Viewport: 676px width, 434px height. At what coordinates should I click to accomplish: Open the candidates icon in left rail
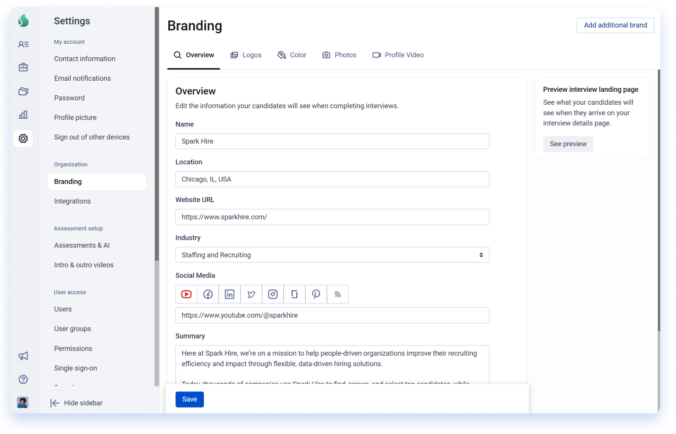pyautogui.click(x=23, y=44)
